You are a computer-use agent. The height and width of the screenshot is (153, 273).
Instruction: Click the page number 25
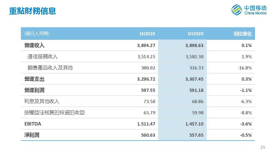point(263,147)
